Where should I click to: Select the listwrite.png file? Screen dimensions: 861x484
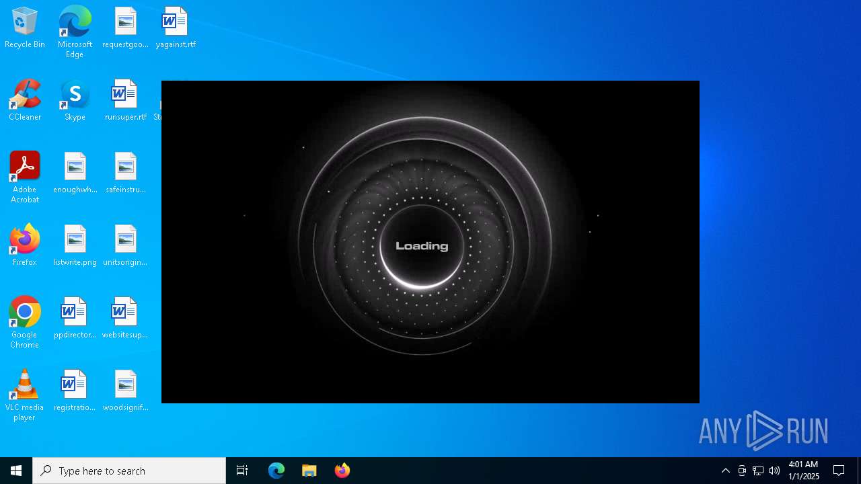[x=75, y=245]
